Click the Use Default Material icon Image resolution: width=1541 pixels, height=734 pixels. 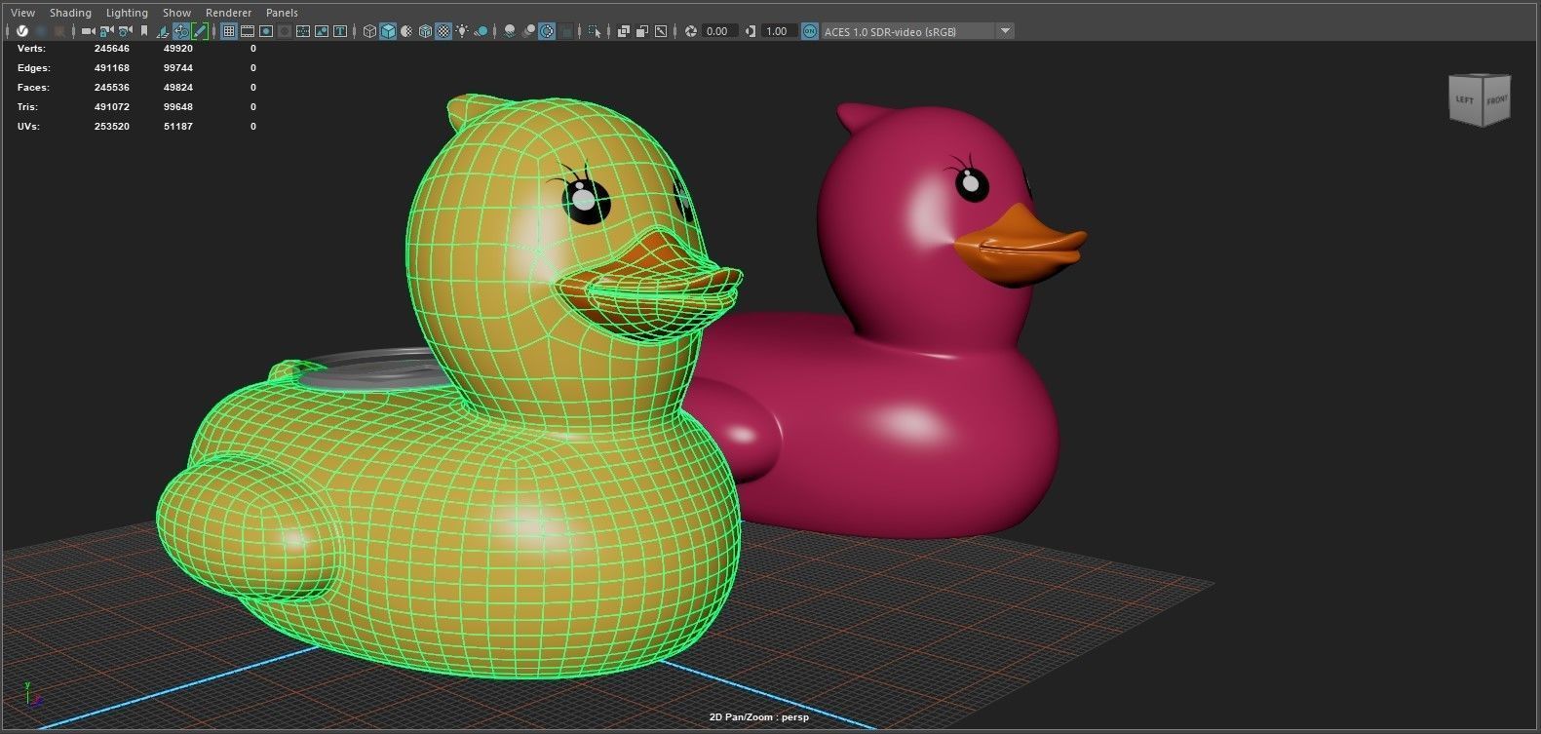tap(406, 31)
